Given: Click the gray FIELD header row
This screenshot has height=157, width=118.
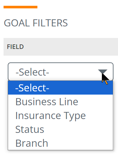Looking at the screenshot, I should pyautogui.click(x=61, y=47).
